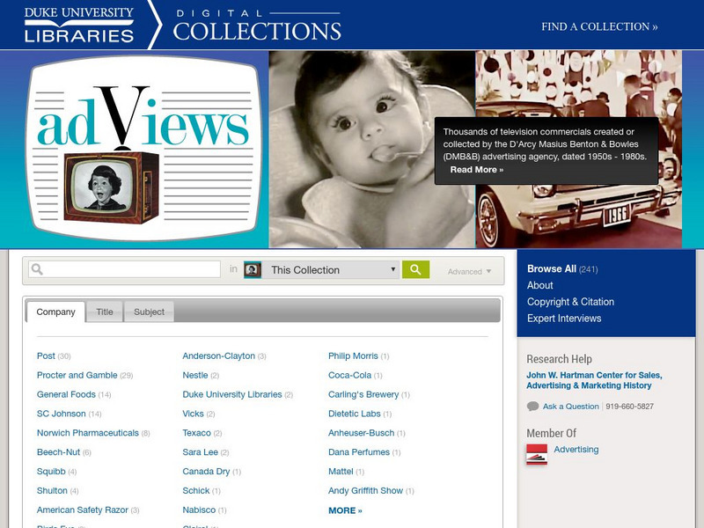Click the Duke University Libraries logo
704x528 pixels.
pyautogui.click(x=79, y=26)
